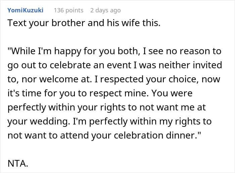This screenshot has width=235, height=173.
Task: Click the 'NTA.' verdict text
Action: point(18,163)
